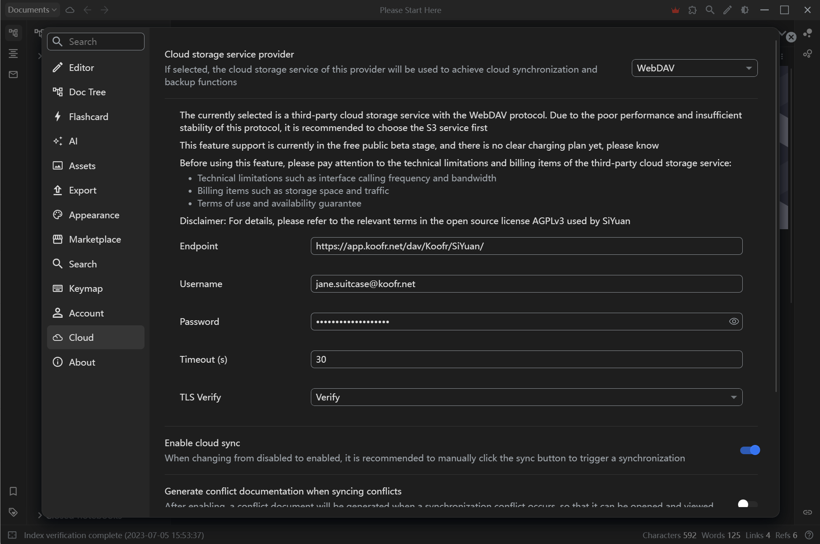Open the bookmarks panel
This screenshot has width=820, height=544.
coord(13,491)
